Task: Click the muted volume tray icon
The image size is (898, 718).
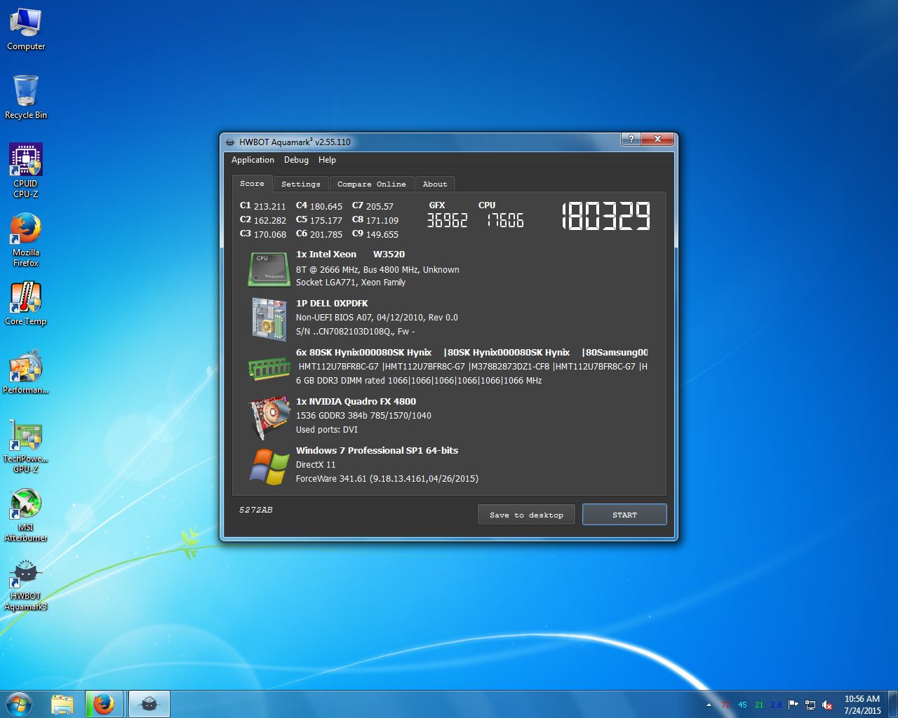Action: [x=827, y=705]
